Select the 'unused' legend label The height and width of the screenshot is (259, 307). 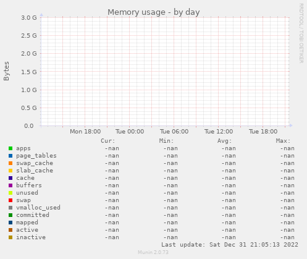pos(27,193)
